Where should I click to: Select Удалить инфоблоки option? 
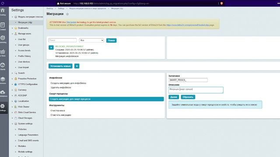pos(61,88)
